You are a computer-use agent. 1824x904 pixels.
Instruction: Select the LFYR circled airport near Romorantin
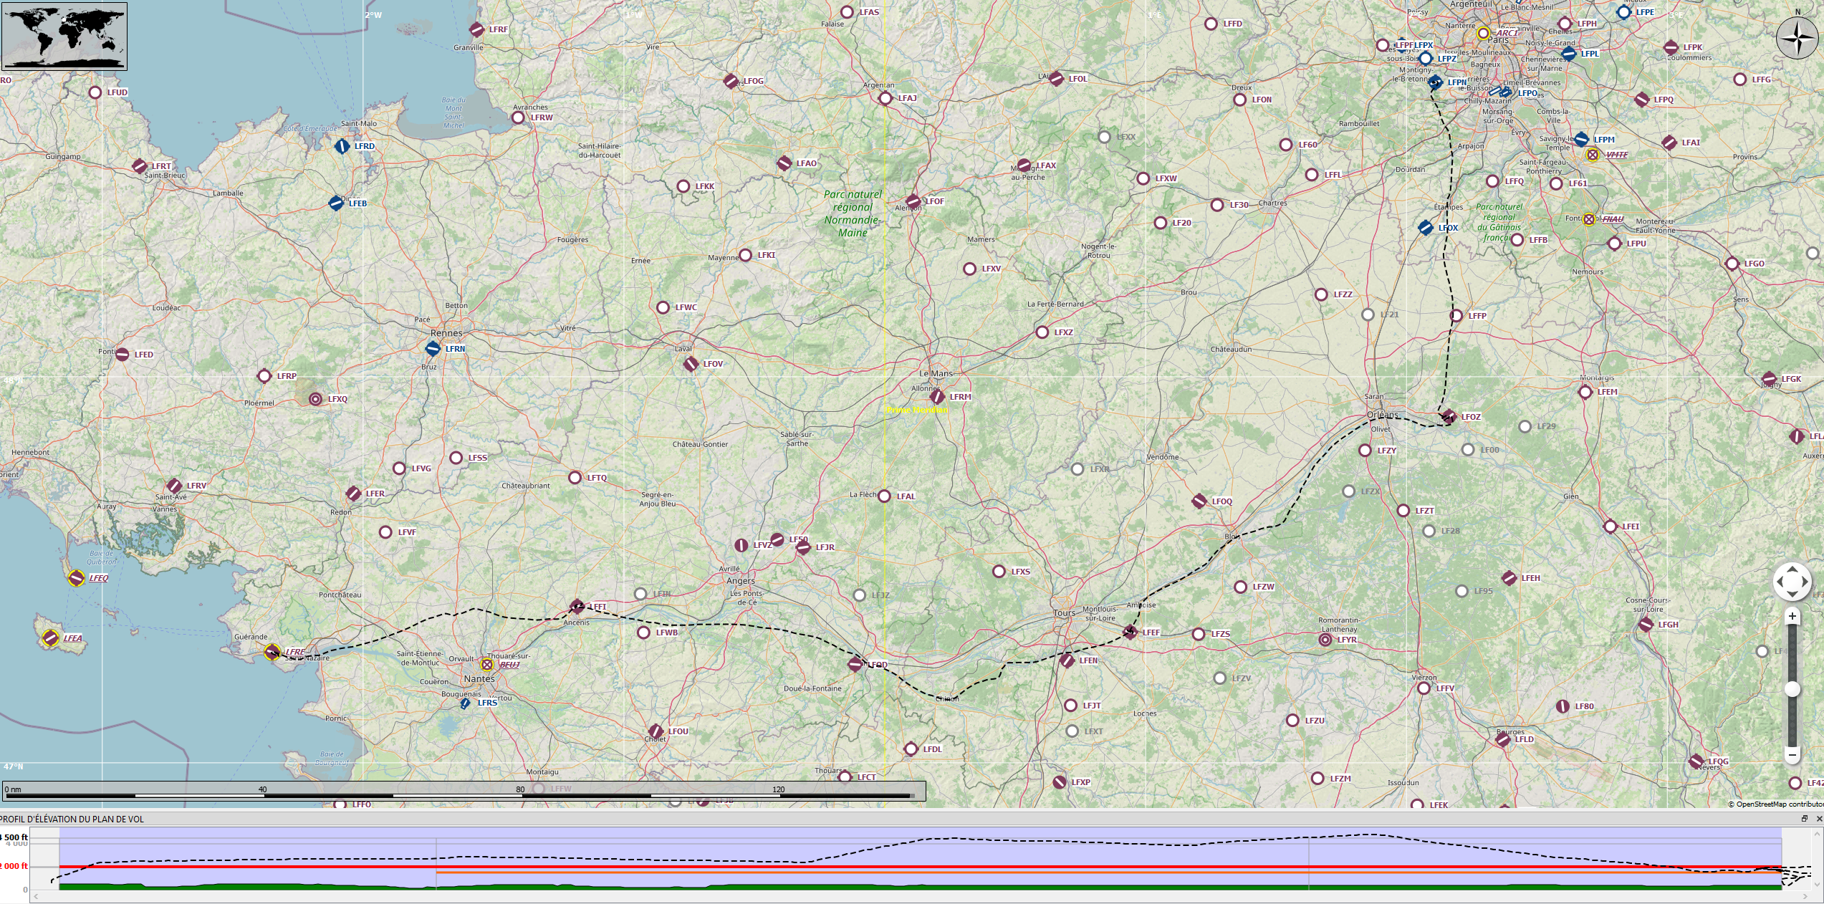point(1325,640)
